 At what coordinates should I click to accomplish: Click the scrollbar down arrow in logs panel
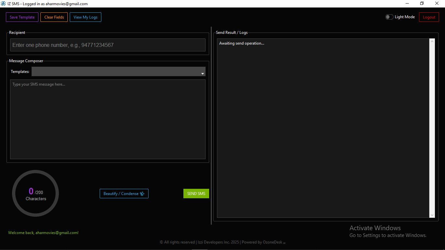[x=432, y=215]
